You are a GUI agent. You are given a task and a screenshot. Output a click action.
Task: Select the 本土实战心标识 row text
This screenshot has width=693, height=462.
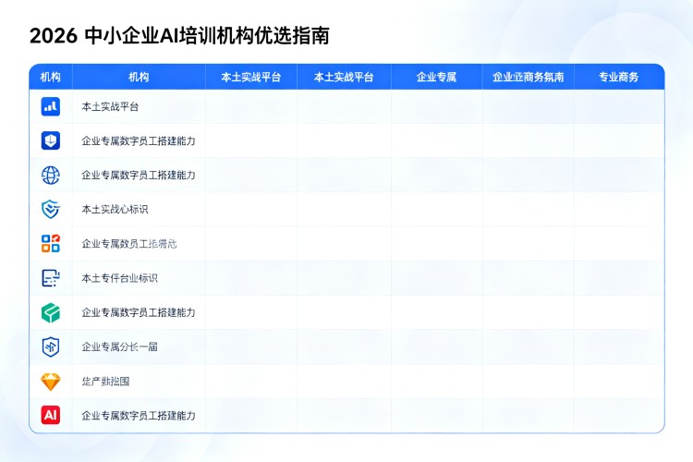point(115,209)
